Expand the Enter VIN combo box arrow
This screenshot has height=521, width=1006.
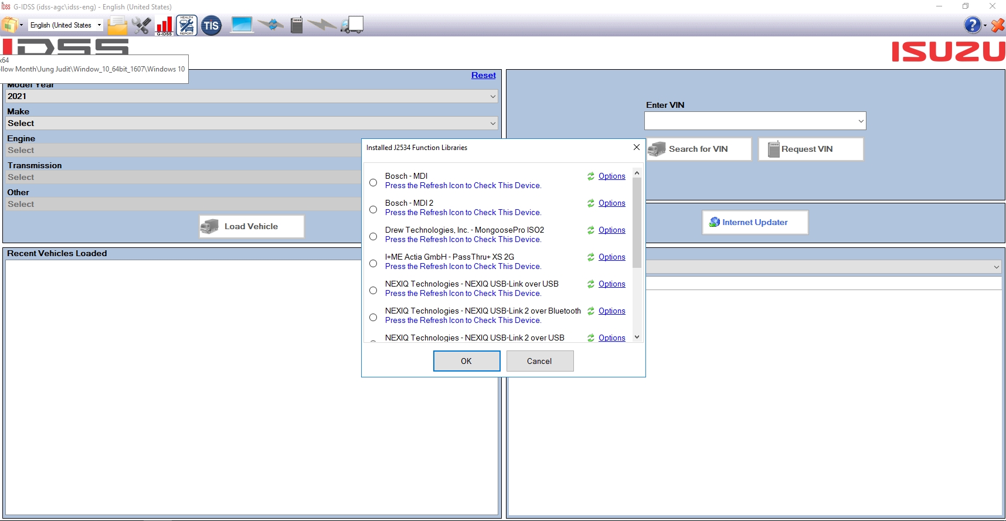point(861,121)
